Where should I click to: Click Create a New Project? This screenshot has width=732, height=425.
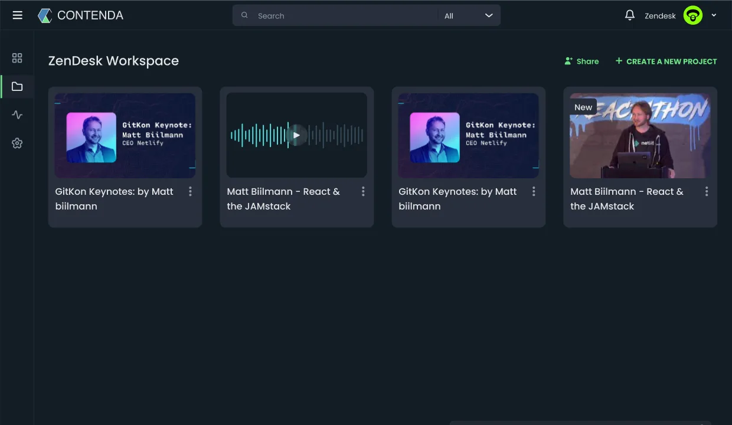666,61
